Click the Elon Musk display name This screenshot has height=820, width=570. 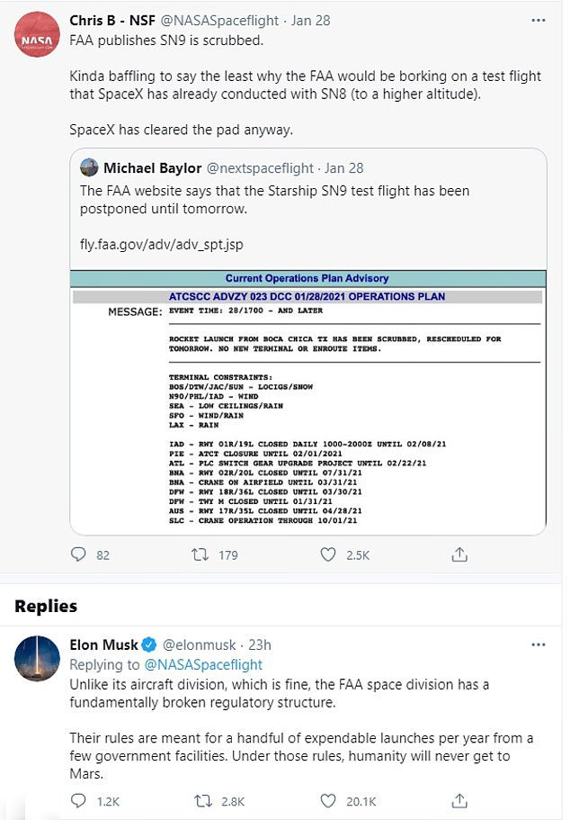(x=103, y=645)
